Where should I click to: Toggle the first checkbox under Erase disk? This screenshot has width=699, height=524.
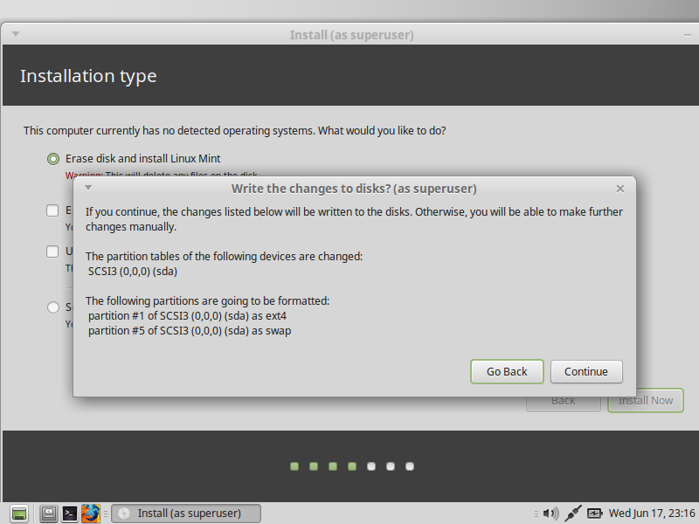click(x=52, y=210)
